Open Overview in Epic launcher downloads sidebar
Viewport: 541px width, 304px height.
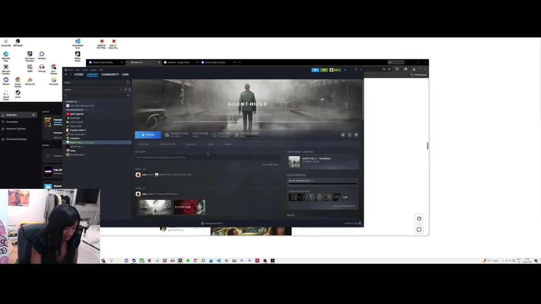19,115
